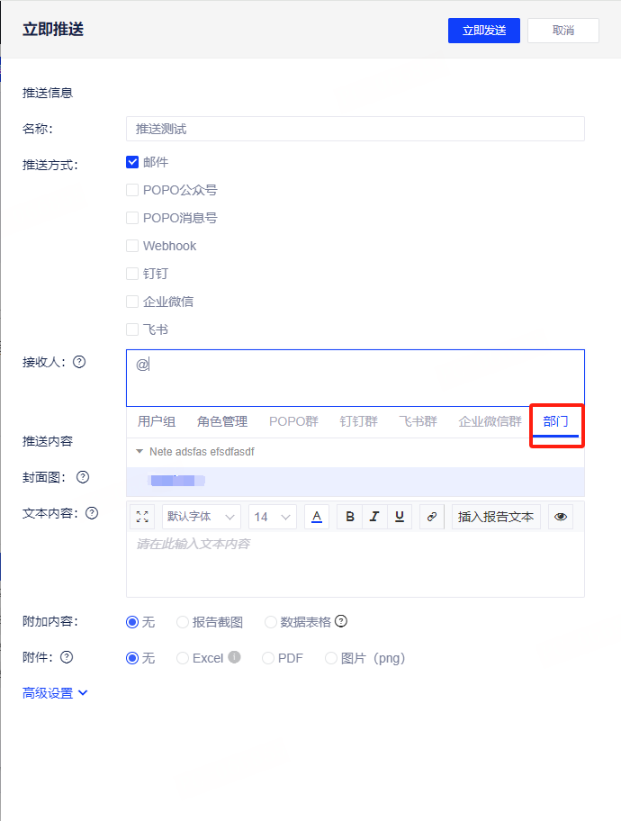This screenshot has width=621, height=821.
Task: Click the fullscreen editor icon
Action: coord(143,517)
